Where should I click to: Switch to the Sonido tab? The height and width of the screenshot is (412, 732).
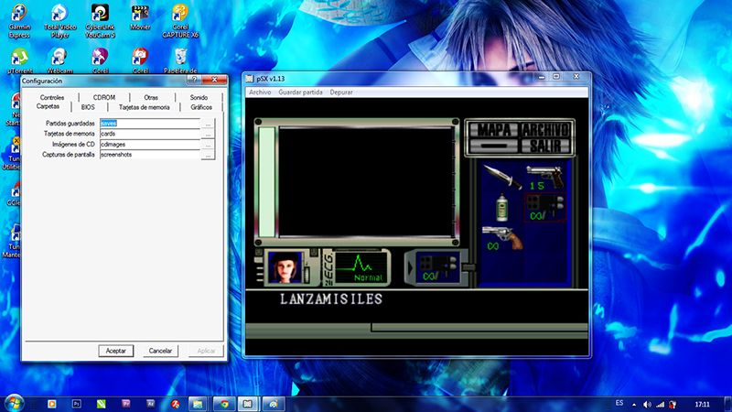pos(199,97)
